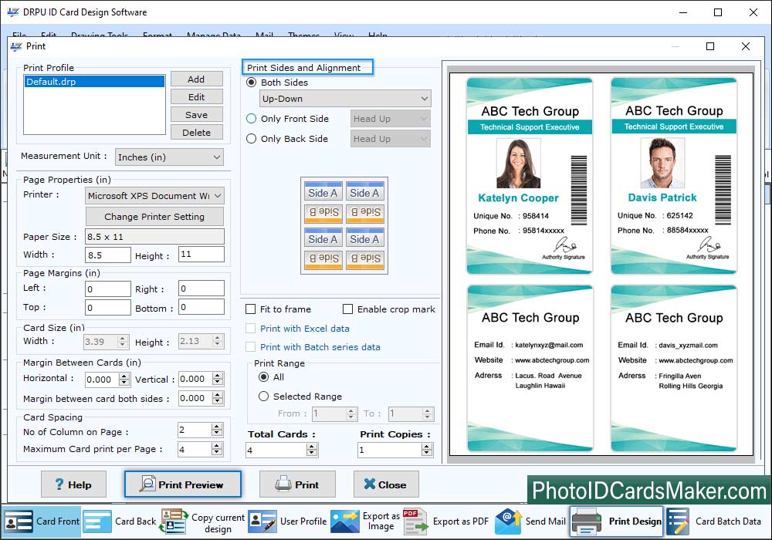
Task: Adjust the Print Copies spinner
Action: coord(427,450)
